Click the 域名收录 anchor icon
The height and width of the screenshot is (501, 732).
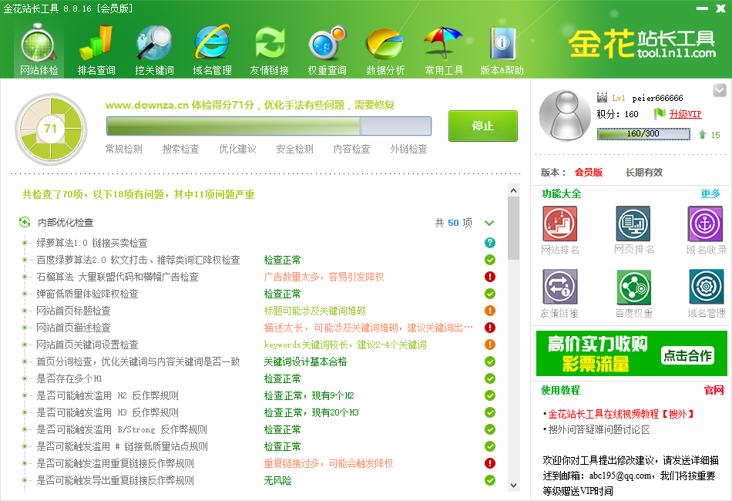705,224
